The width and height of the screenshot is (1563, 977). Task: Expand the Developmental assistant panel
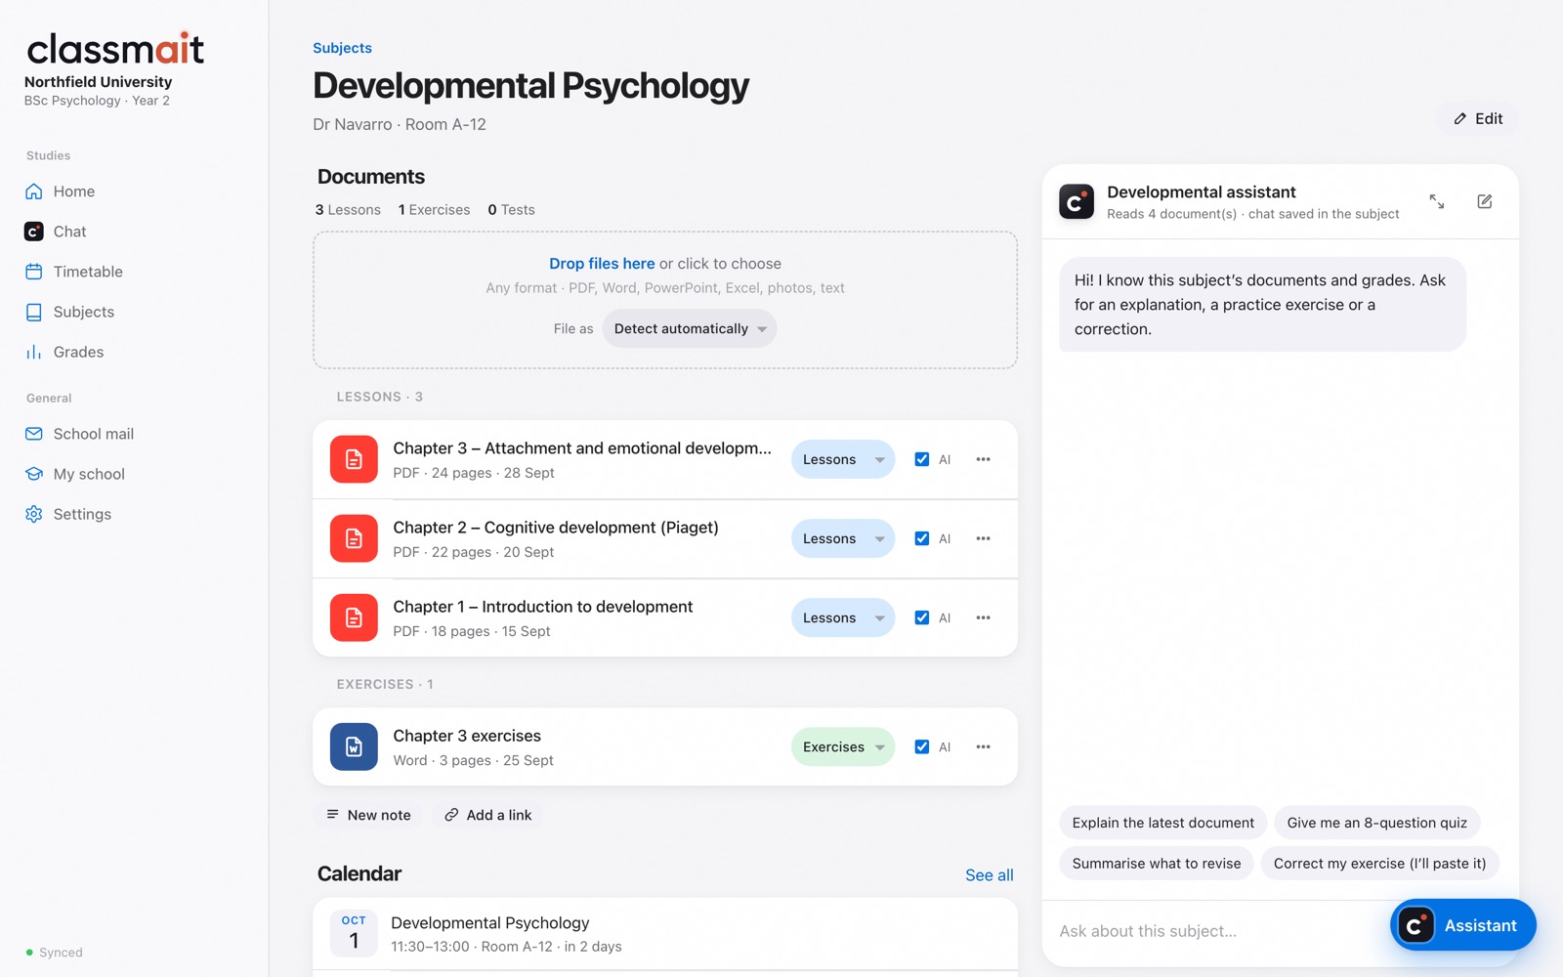point(1437,201)
